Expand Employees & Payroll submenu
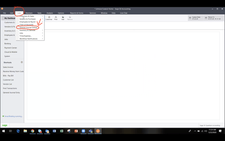The height and width of the screenshot is (141, 225). tap(30, 22)
